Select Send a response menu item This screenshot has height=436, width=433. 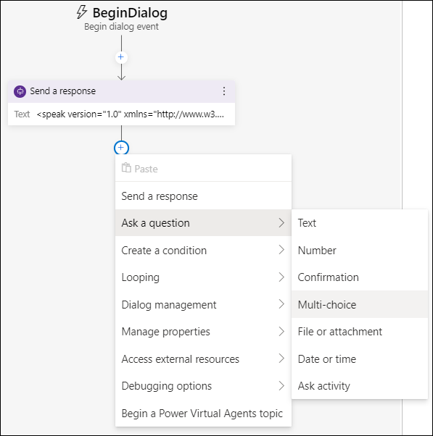coord(203,196)
